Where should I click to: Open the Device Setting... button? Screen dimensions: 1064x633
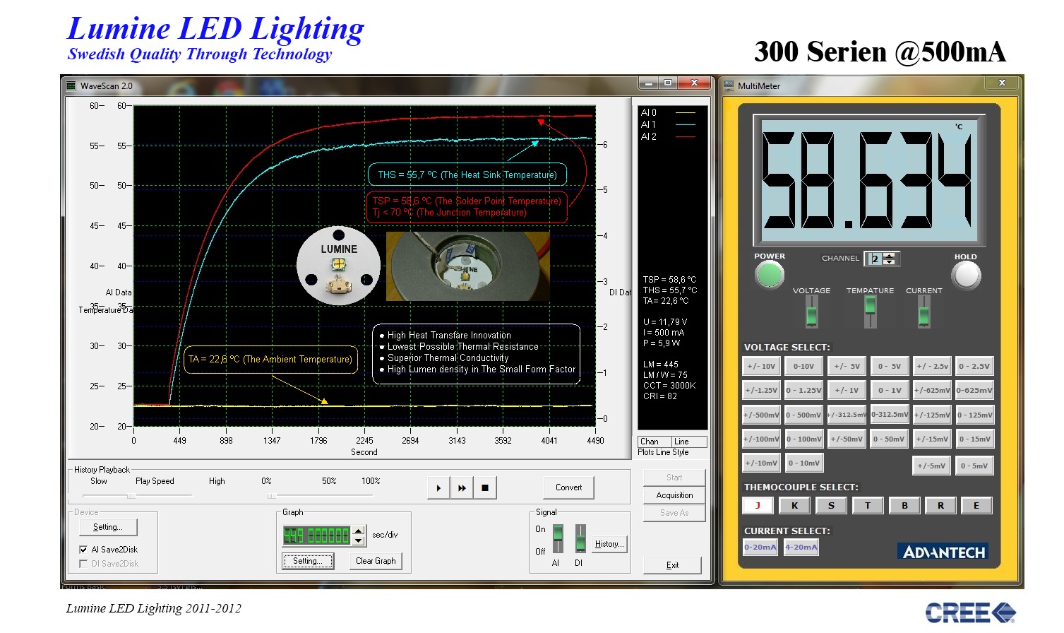point(108,527)
